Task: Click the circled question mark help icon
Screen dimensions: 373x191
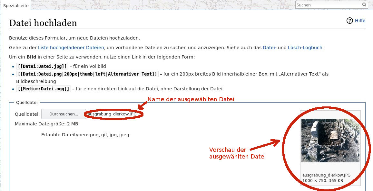Action: click(350, 21)
